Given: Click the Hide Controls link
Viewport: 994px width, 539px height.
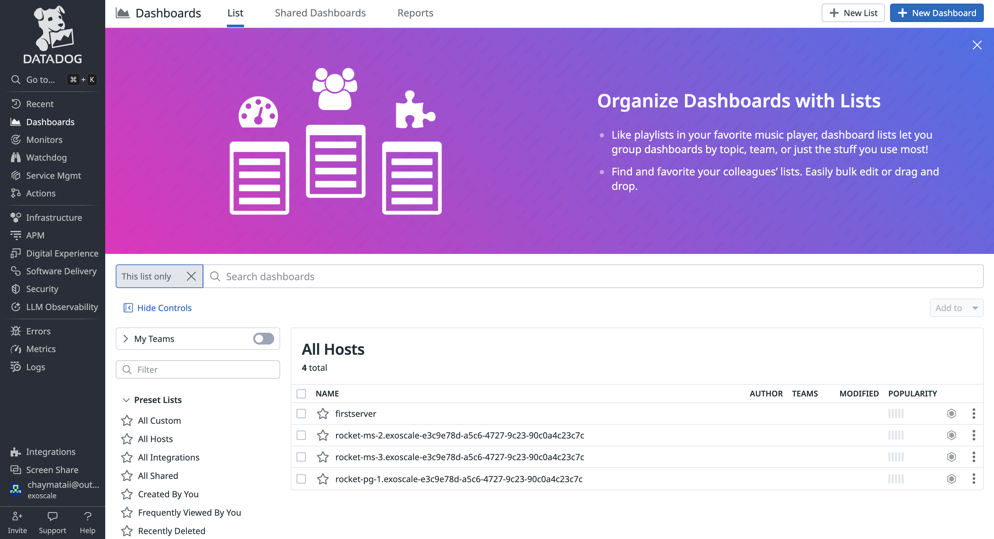Looking at the screenshot, I should [164, 308].
